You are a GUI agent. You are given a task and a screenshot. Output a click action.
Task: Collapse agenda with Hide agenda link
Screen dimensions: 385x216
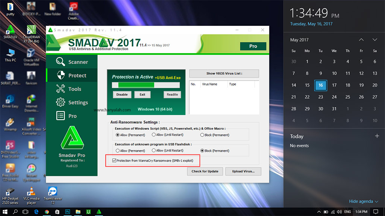coord(364,201)
